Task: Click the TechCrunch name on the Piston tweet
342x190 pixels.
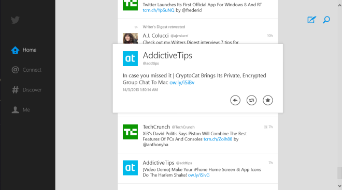Action: click(156, 126)
